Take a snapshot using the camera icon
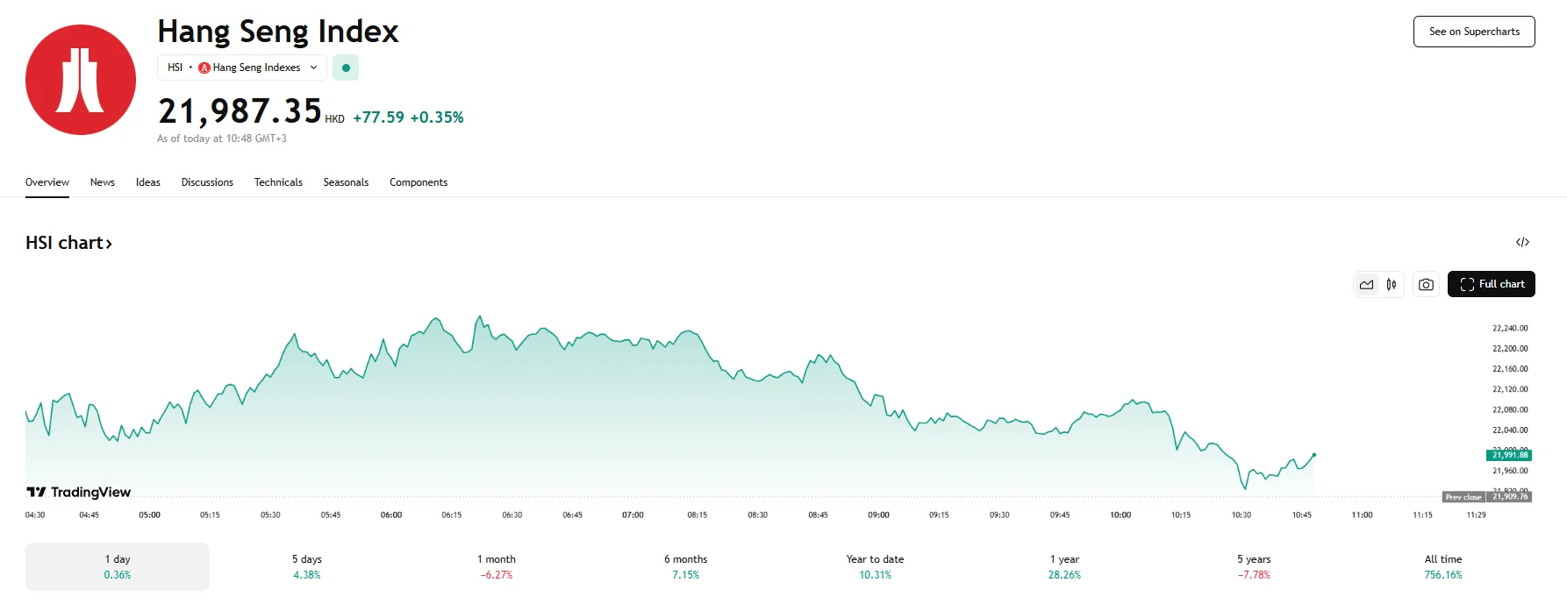 coord(1426,284)
